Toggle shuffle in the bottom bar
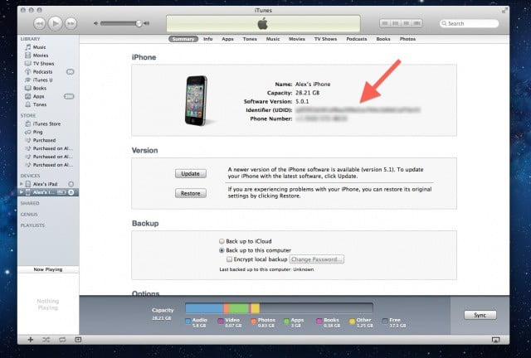The width and height of the screenshot is (531, 358). tap(46, 340)
